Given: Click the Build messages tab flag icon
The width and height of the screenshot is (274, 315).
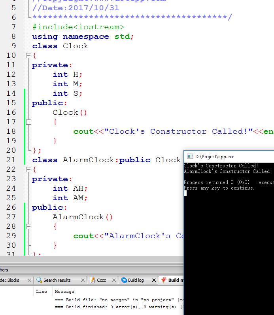Looking at the screenshot, I should tap(163, 280).
